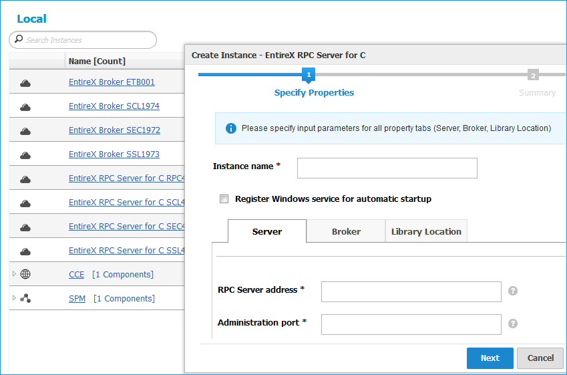
Task: Open EntireX RPC Server for C SSL link
Action: click(127, 251)
